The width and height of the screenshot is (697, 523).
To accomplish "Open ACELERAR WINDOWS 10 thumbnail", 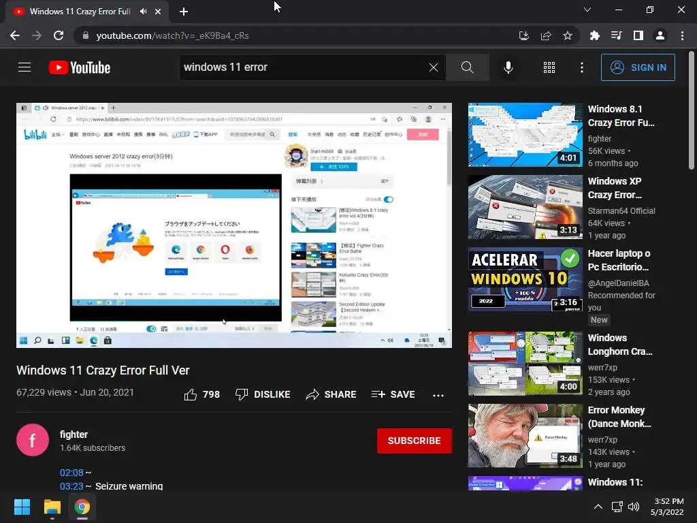I will click(x=525, y=279).
